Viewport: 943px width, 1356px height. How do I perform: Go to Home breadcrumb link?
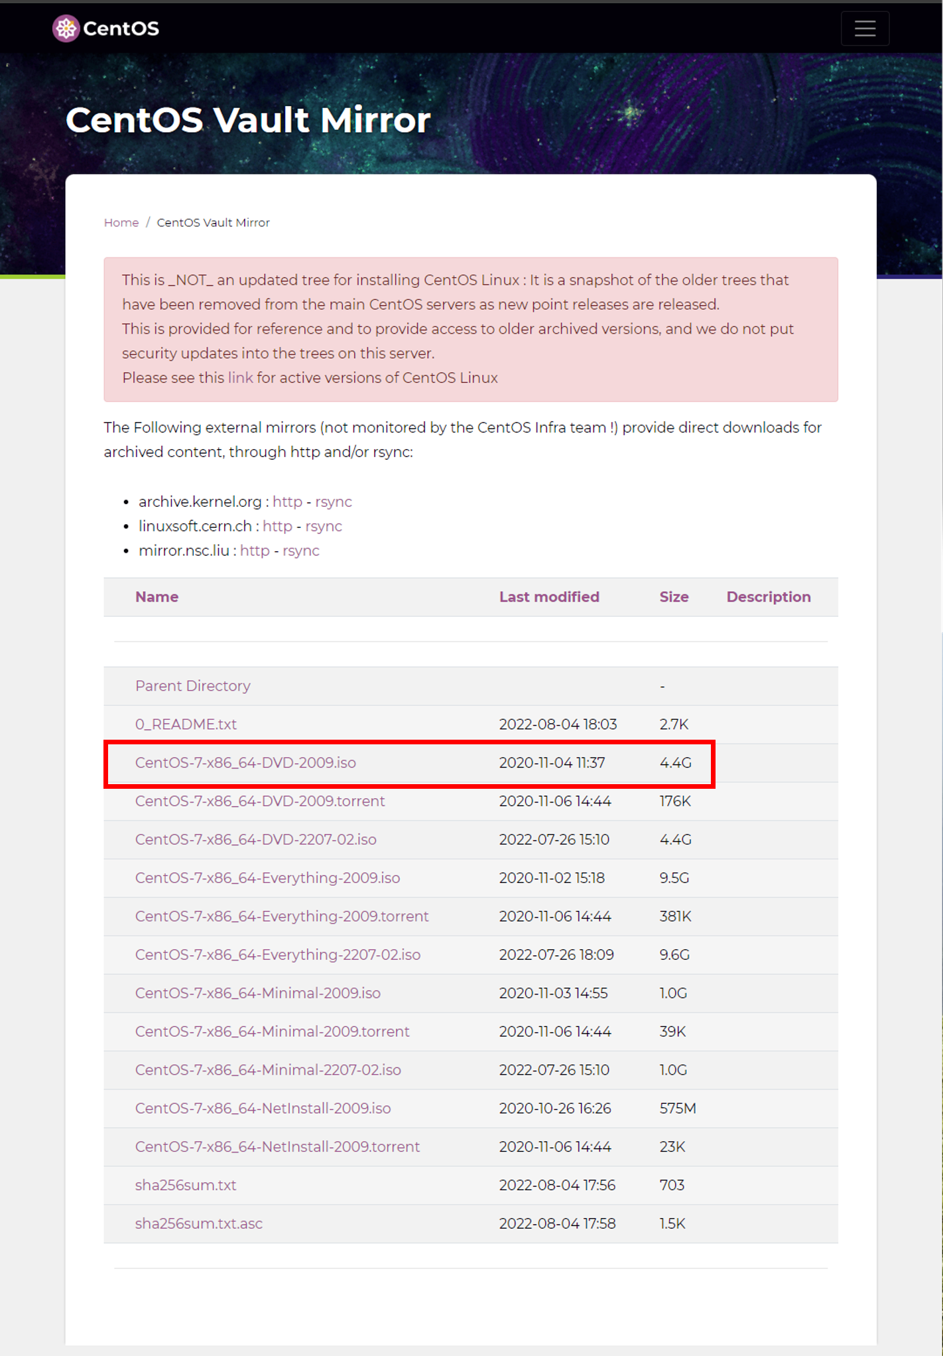[x=121, y=223]
